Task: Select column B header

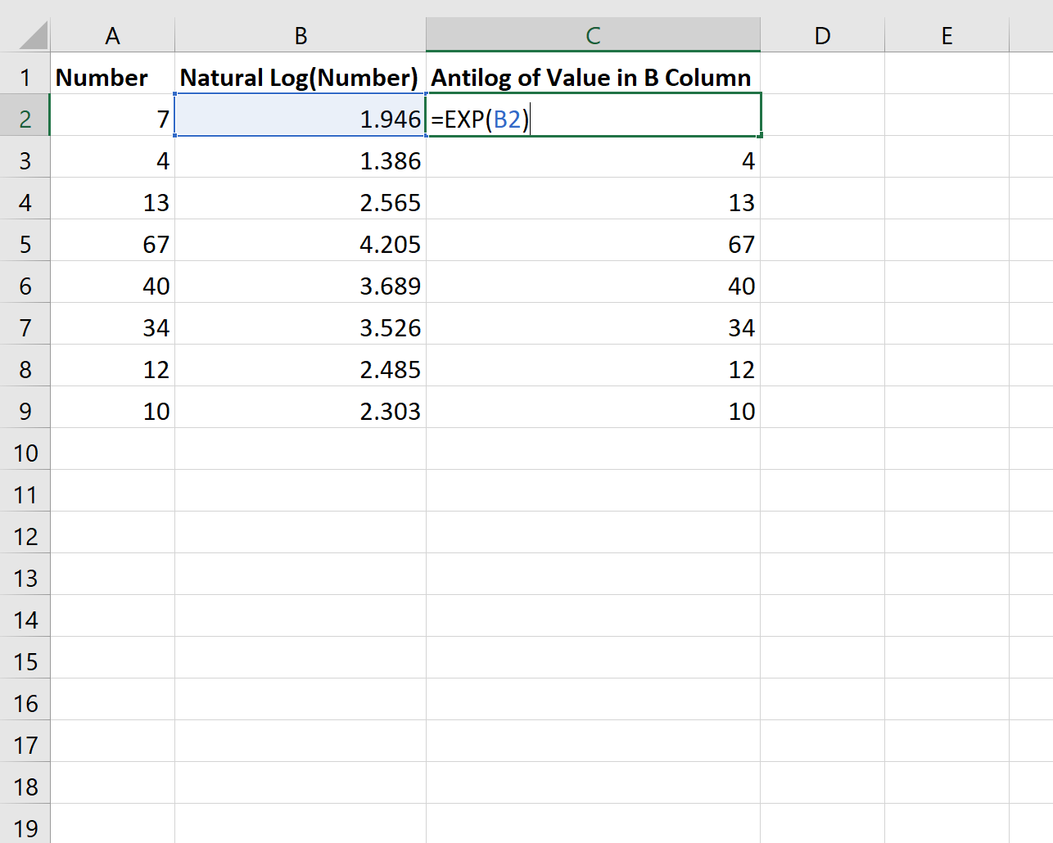Action: pos(301,35)
